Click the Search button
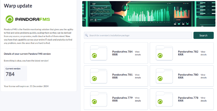The height and width of the screenshot is (111, 217). tap(203, 35)
